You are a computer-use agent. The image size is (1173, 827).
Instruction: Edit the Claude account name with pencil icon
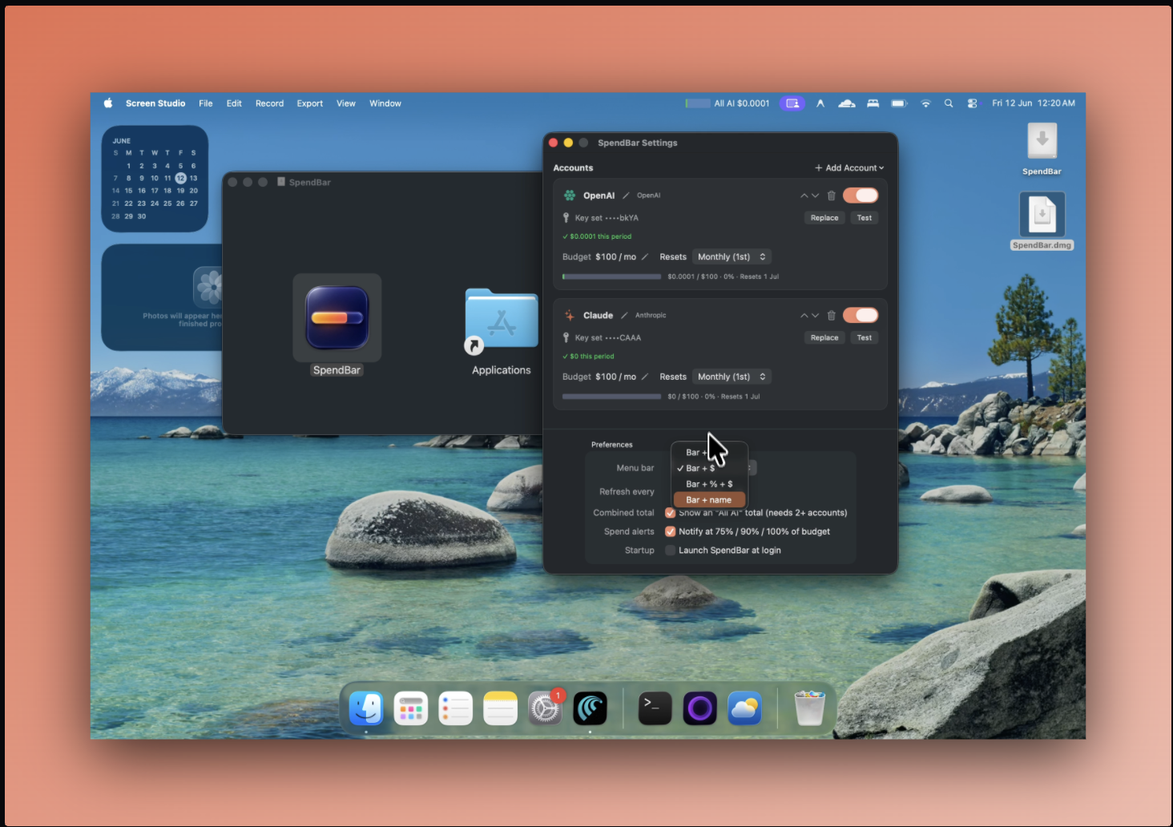625,315
